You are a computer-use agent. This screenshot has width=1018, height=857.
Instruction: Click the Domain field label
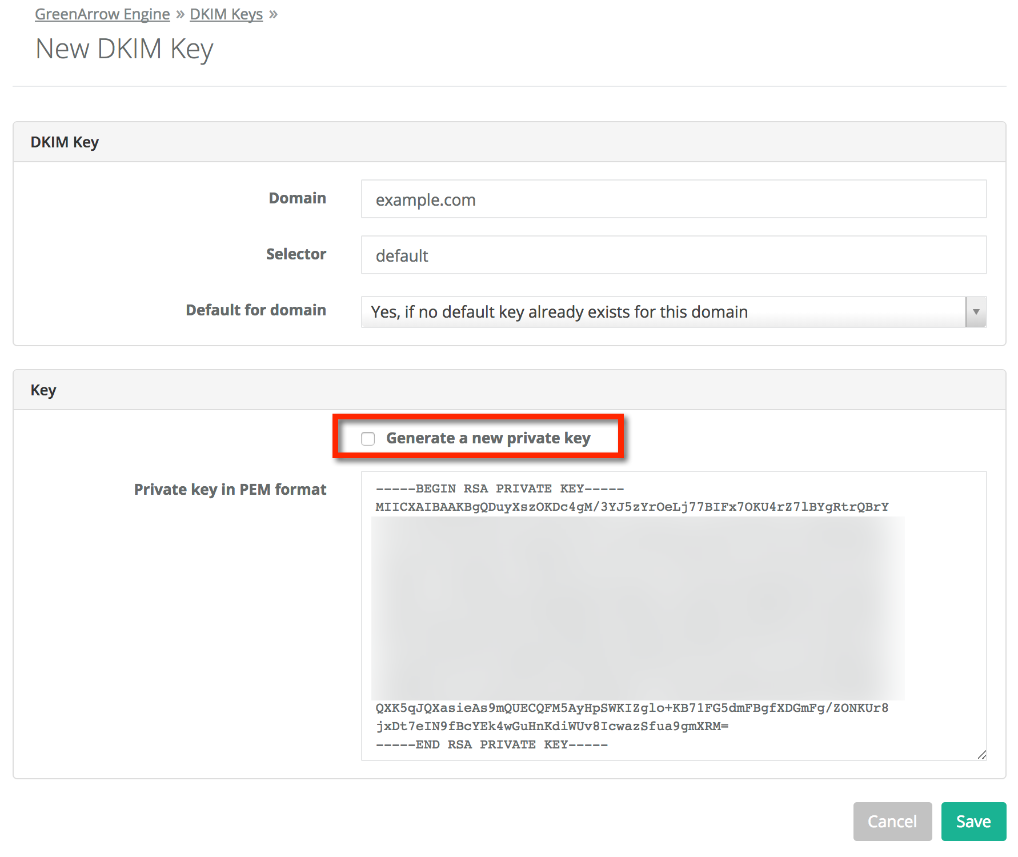click(x=297, y=198)
